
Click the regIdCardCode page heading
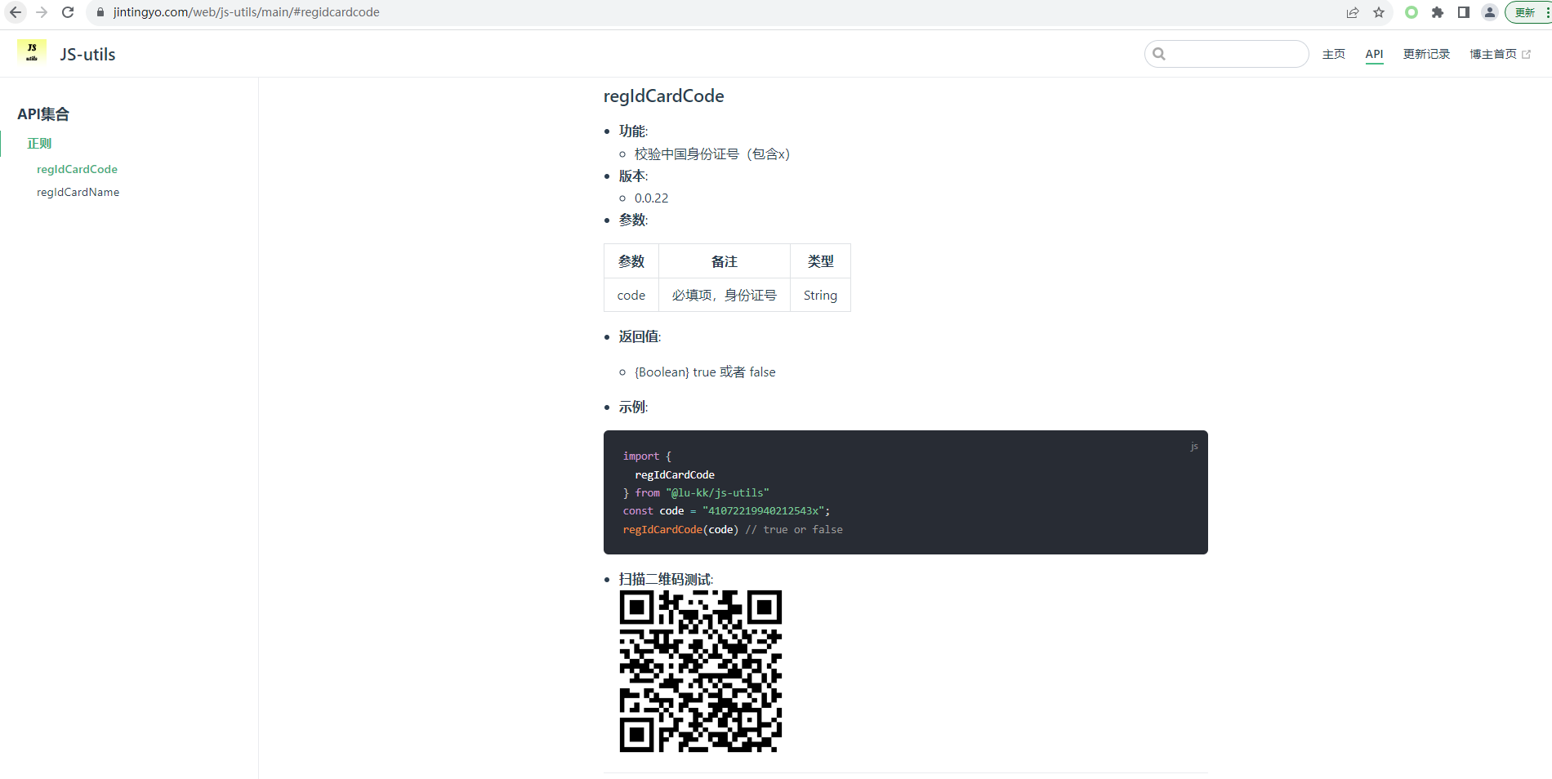663,96
